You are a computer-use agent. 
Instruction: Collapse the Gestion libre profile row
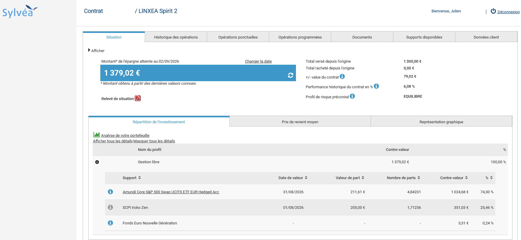pos(97,162)
